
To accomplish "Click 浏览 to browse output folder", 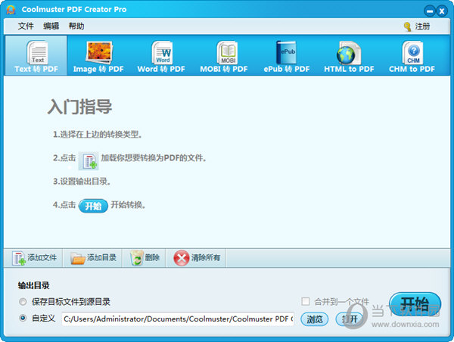I will 315,319.
